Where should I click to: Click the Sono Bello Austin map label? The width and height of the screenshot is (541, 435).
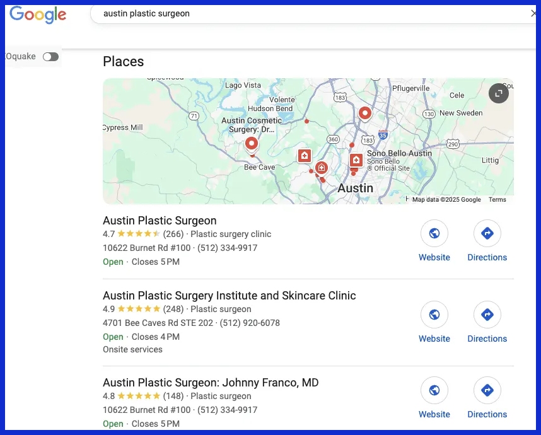pos(399,153)
